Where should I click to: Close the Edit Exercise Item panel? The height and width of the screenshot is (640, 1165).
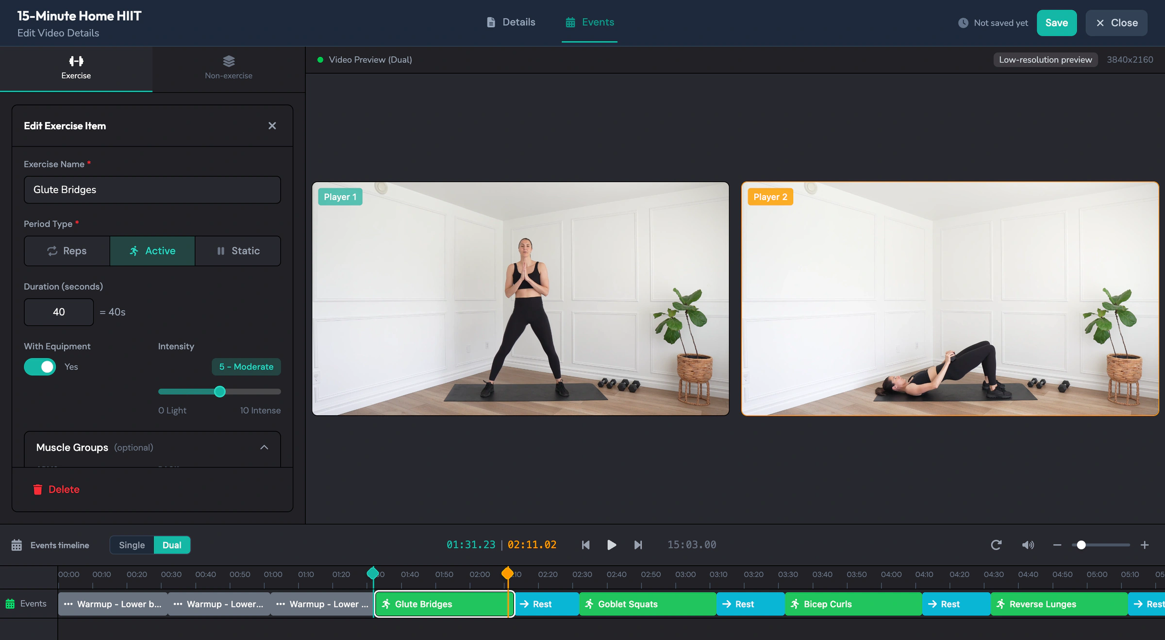point(272,126)
